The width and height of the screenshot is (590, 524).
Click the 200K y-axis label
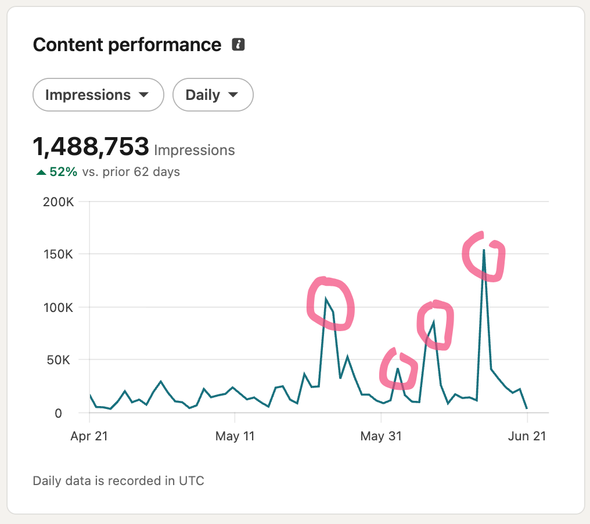(x=58, y=202)
